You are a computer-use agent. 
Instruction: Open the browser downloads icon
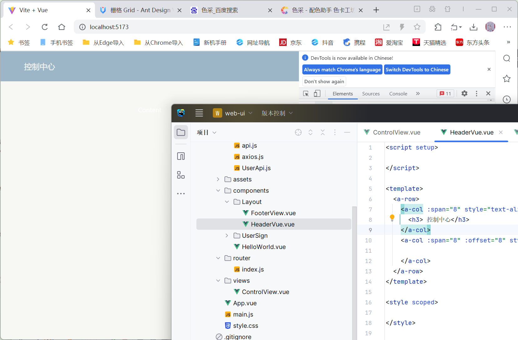click(x=474, y=27)
